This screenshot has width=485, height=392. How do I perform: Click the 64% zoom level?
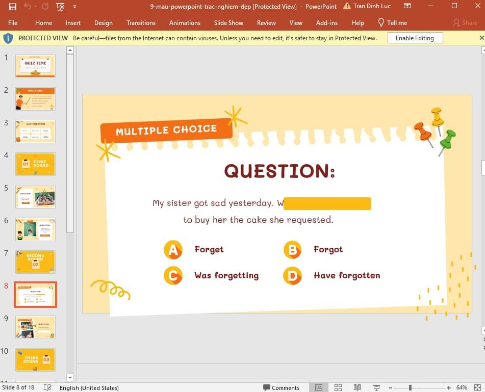(x=462, y=387)
